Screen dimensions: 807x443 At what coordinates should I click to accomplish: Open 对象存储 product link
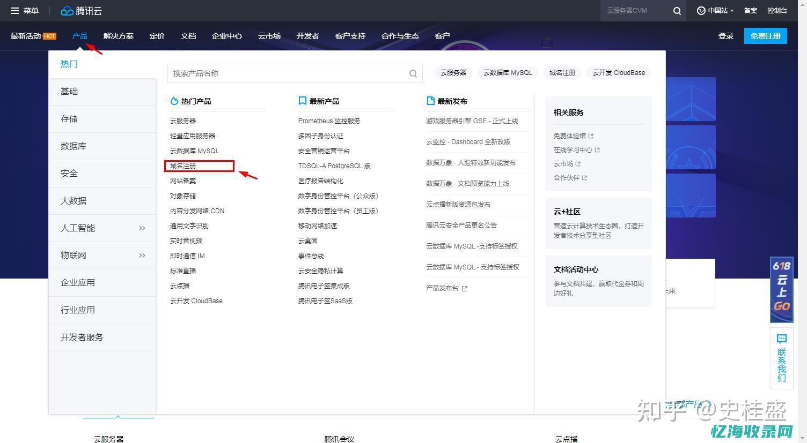click(183, 196)
